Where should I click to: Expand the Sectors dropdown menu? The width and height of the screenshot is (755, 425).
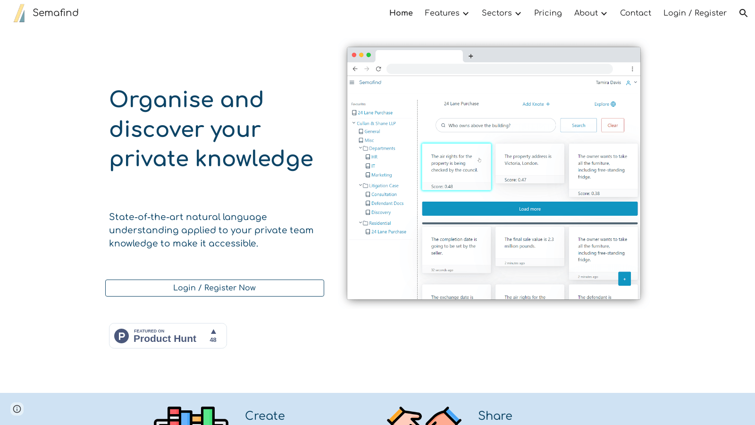pyautogui.click(x=502, y=13)
